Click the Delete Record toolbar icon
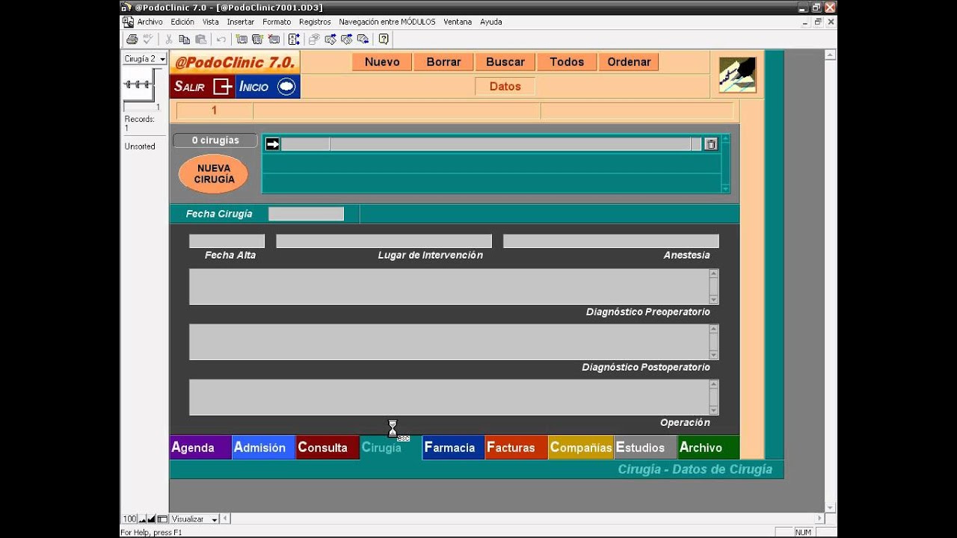The height and width of the screenshot is (538, 957). (x=274, y=40)
